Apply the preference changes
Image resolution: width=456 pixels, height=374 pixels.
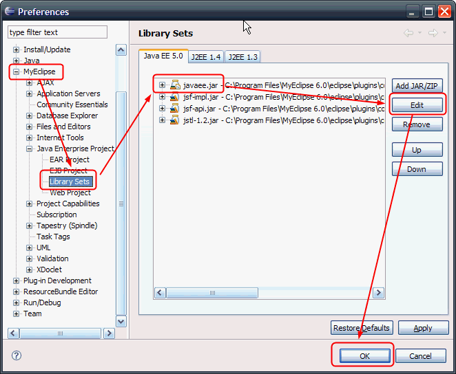point(423,328)
